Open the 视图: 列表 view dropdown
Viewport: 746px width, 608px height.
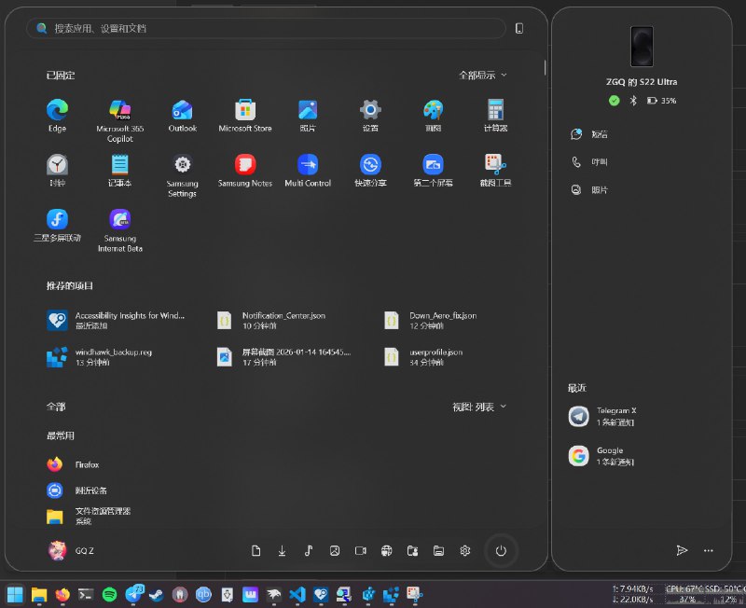(480, 407)
